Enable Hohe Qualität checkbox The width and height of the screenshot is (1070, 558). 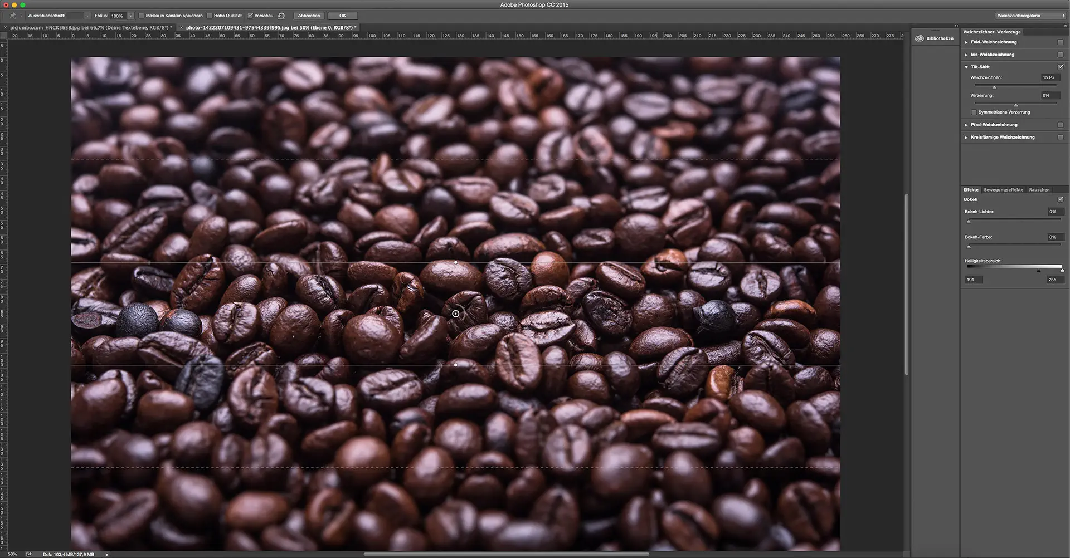click(210, 16)
